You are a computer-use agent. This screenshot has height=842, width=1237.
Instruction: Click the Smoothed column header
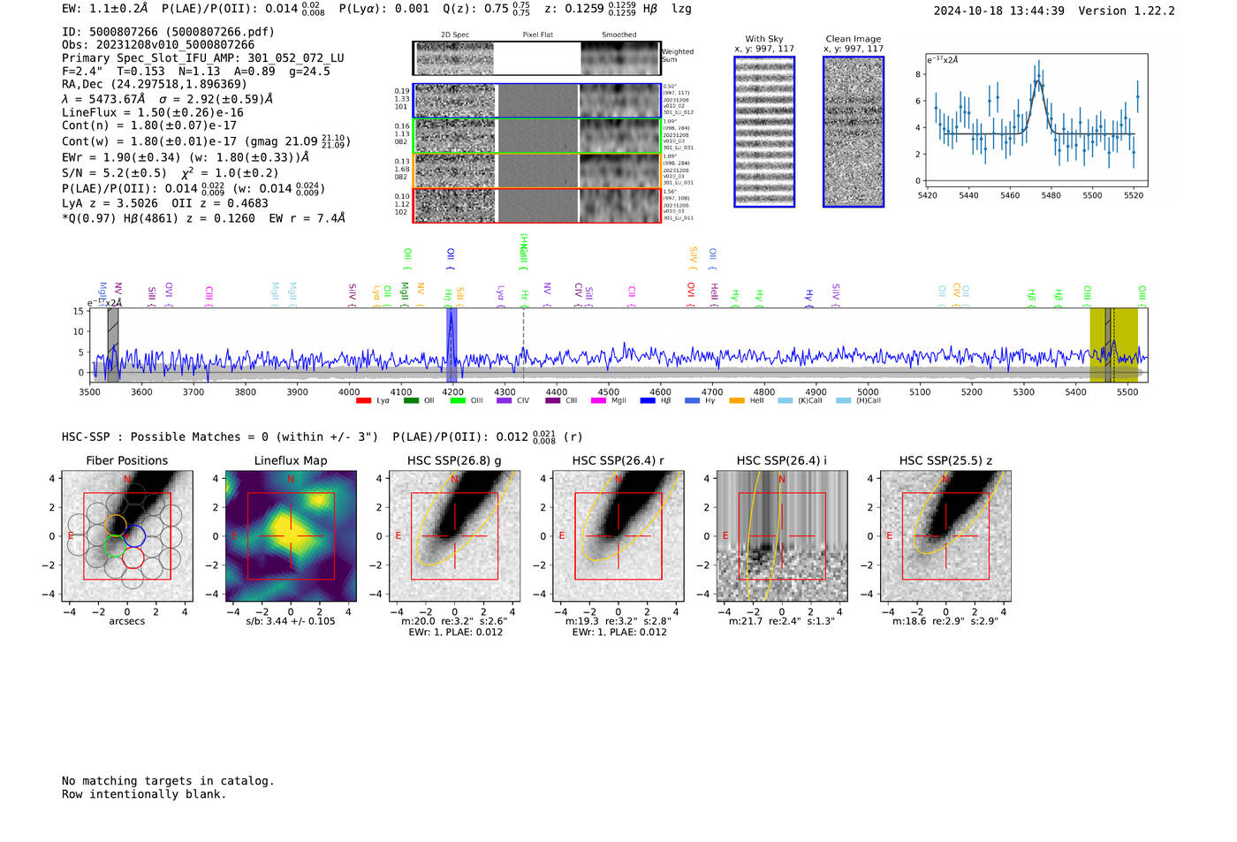[x=619, y=35]
